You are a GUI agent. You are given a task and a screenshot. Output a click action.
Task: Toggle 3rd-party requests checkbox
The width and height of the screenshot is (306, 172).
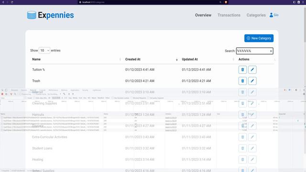click(148, 98)
